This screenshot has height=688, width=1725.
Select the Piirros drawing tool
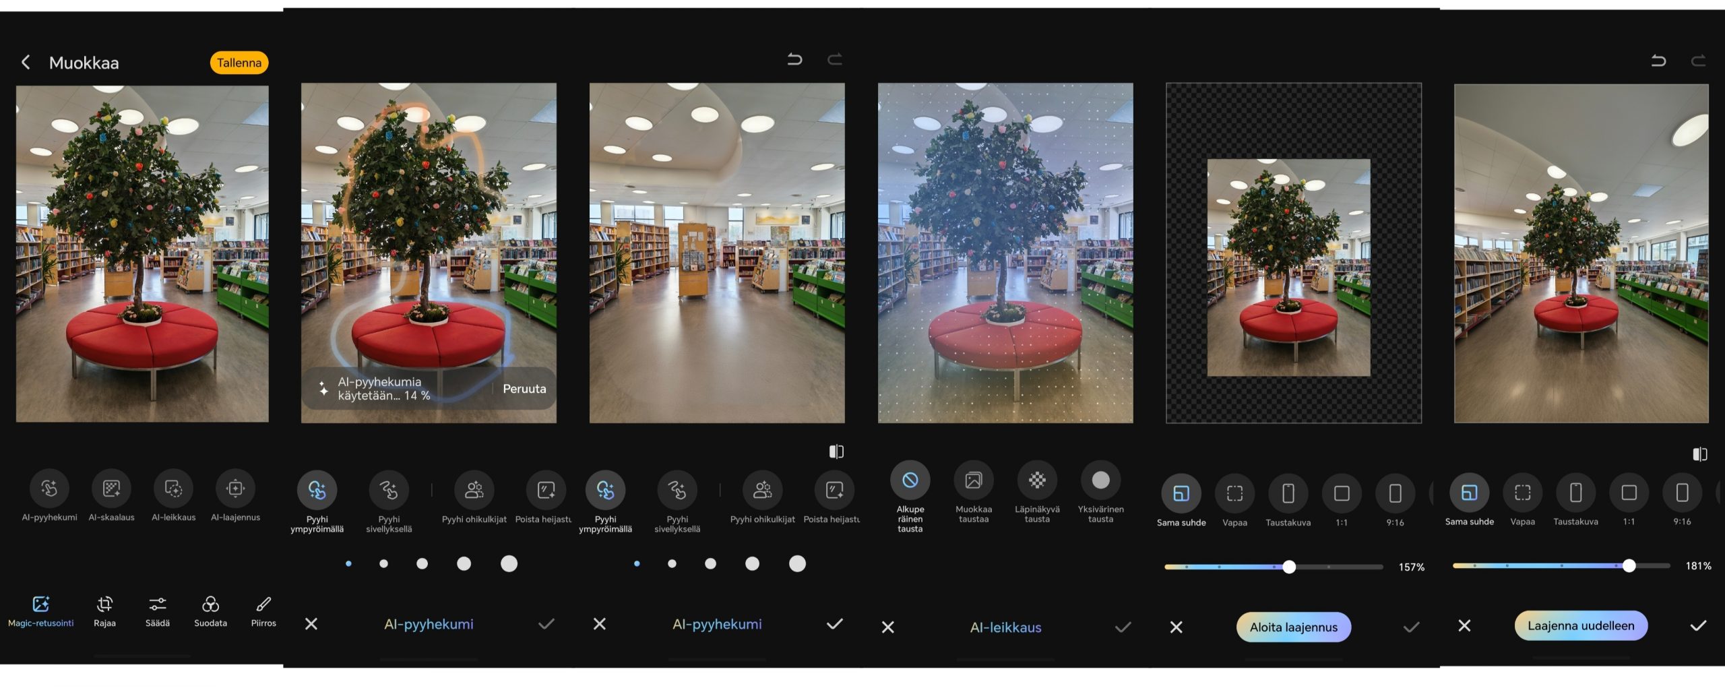pos(263,611)
